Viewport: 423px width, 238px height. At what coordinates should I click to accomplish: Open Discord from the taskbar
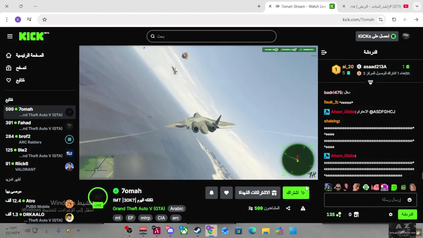[170, 230]
